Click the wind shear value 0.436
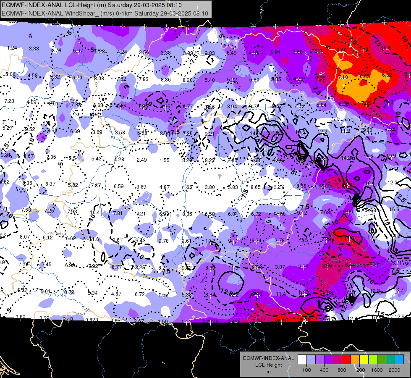The width and height of the screenshot is (411, 378). tap(234, 321)
